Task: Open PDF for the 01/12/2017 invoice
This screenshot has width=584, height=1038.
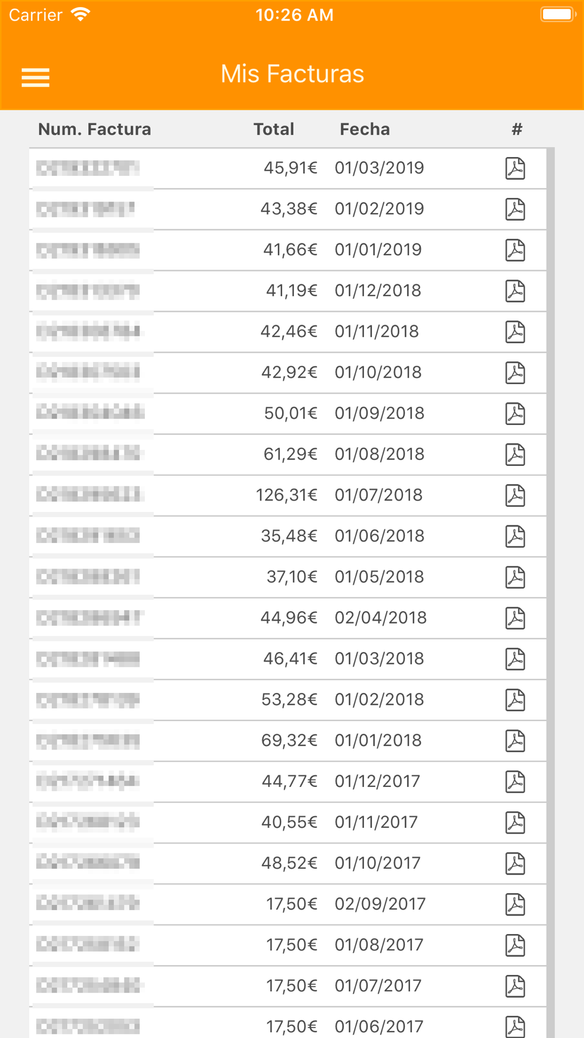Action: tap(515, 781)
